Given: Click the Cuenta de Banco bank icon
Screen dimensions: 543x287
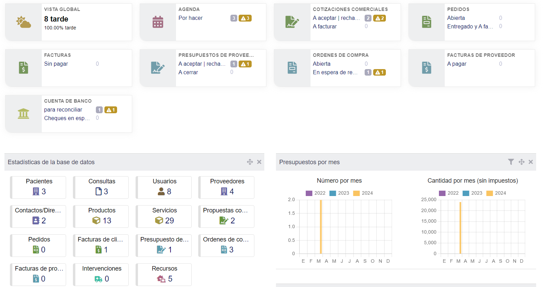Looking at the screenshot, I should pyautogui.click(x=23, y=114).
